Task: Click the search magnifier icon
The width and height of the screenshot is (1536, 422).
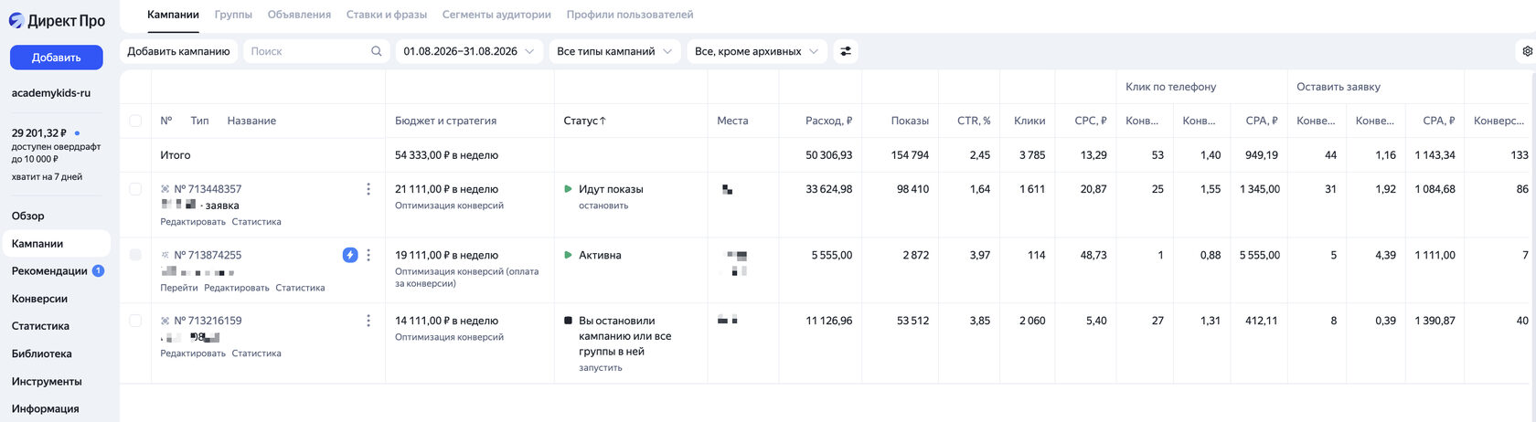Action: pyautogui.click(x=376, y=51)
